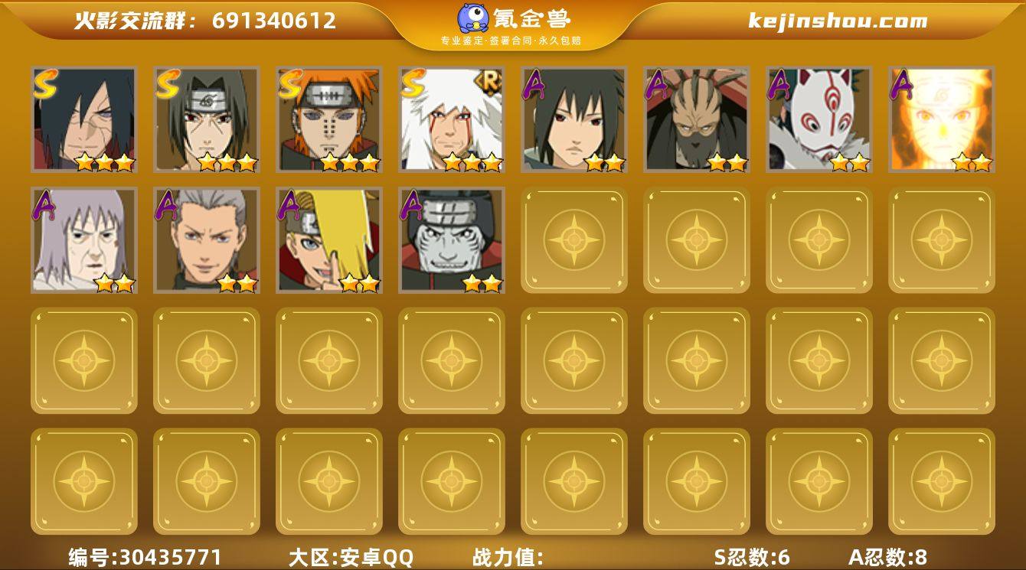Image resolution: width=1026 pixels, height=570 pixels.
Task: Click the A忍数:8 counter
Action: click(888, 557)
